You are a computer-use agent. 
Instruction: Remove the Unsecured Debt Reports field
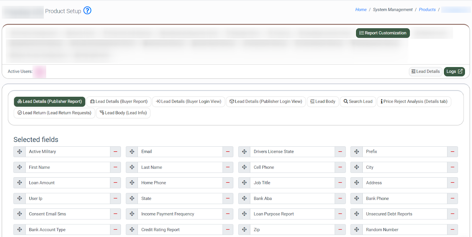(452, 214)
